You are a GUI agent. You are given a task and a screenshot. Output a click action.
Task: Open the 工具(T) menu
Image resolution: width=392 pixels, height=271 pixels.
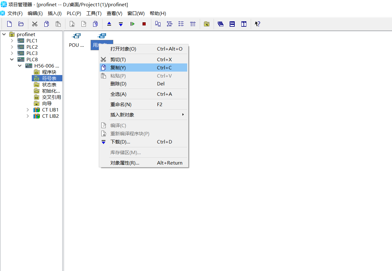[94, 13]
